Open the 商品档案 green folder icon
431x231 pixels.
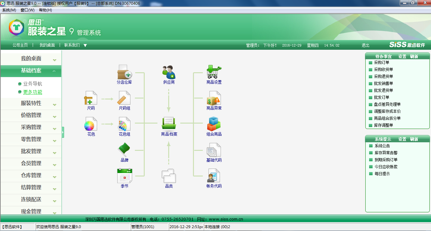tap(169, 124)
